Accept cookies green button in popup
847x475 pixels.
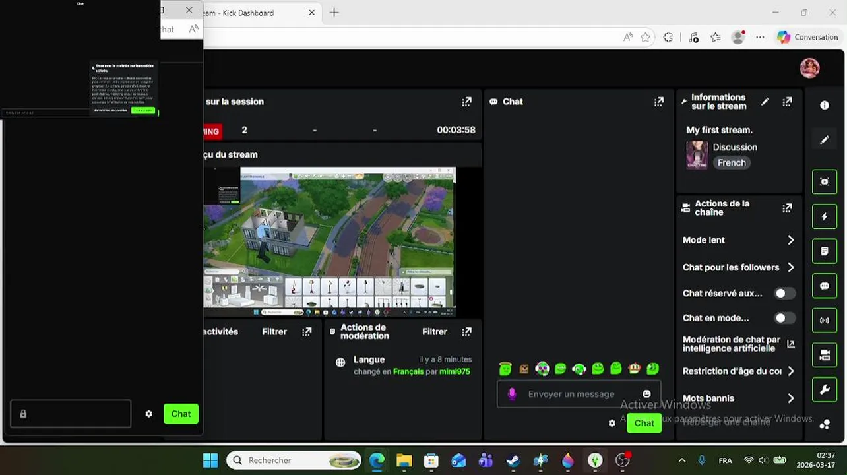coord(143,110)
